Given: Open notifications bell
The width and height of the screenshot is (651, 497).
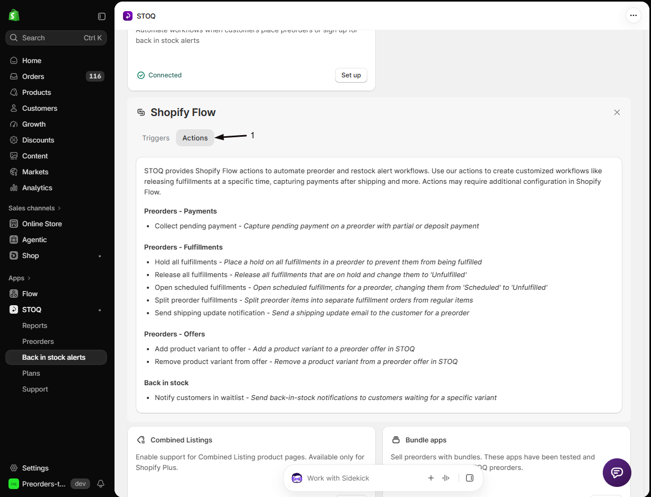Looking at the screenshot, I should [x=101, y=484].
